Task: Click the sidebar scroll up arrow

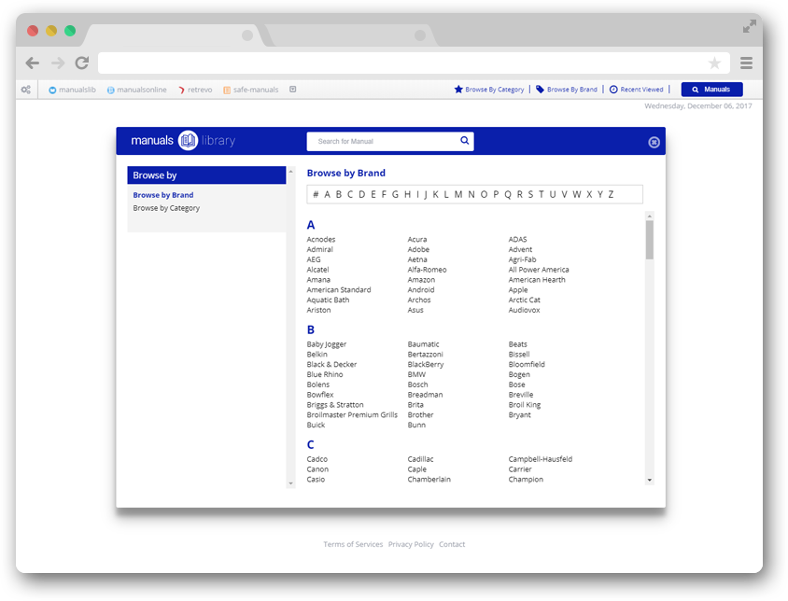Action: coord(290,172)
